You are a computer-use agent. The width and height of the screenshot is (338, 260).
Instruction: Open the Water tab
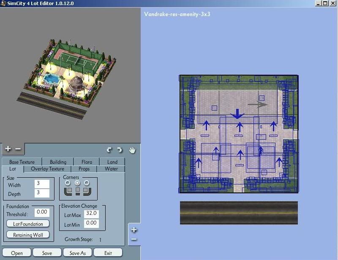tap(111, 169)
